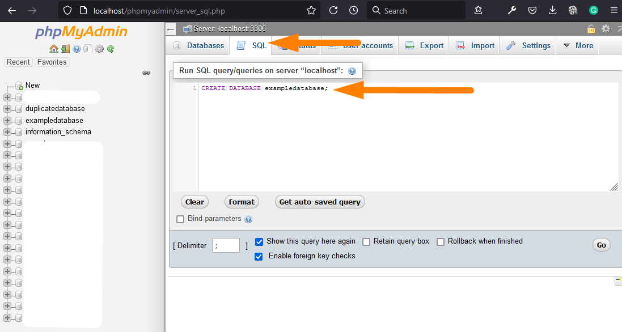Open the Export tab

point(424,45)
